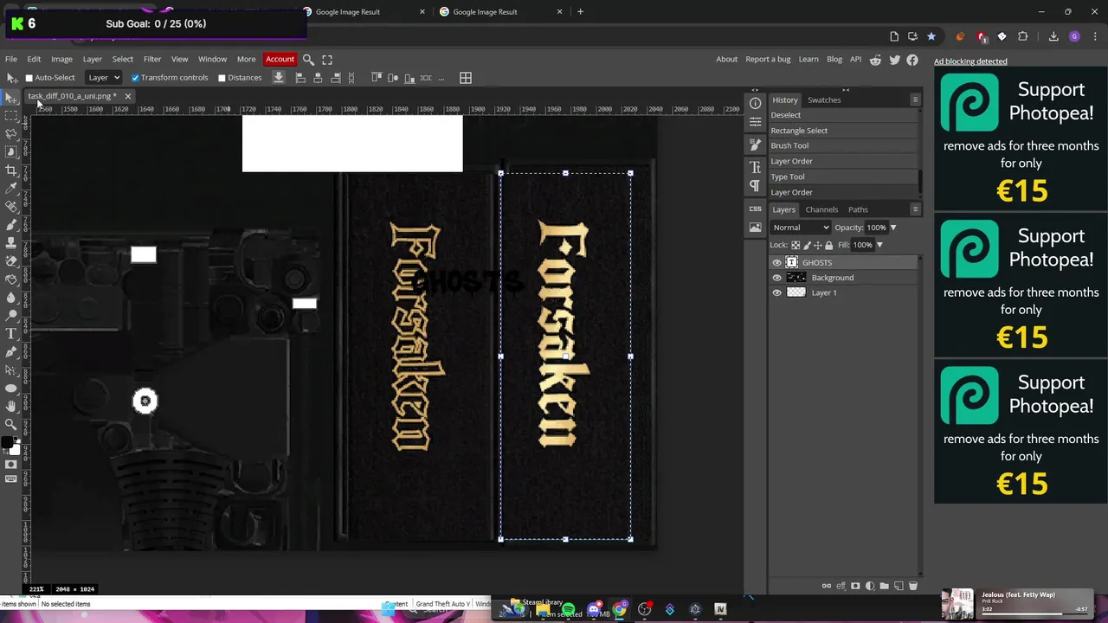This screenshot has height=623, width=1108.
Task: Click the download export icon in options bar
Action: click(279, 78)
